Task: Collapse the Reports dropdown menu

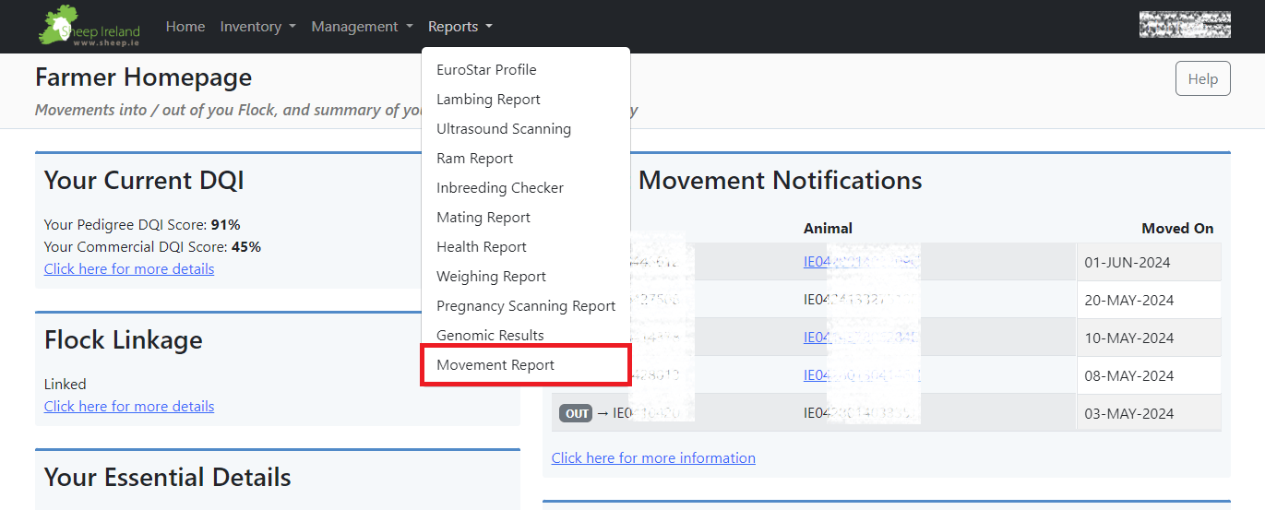Action: click(459, 27)
